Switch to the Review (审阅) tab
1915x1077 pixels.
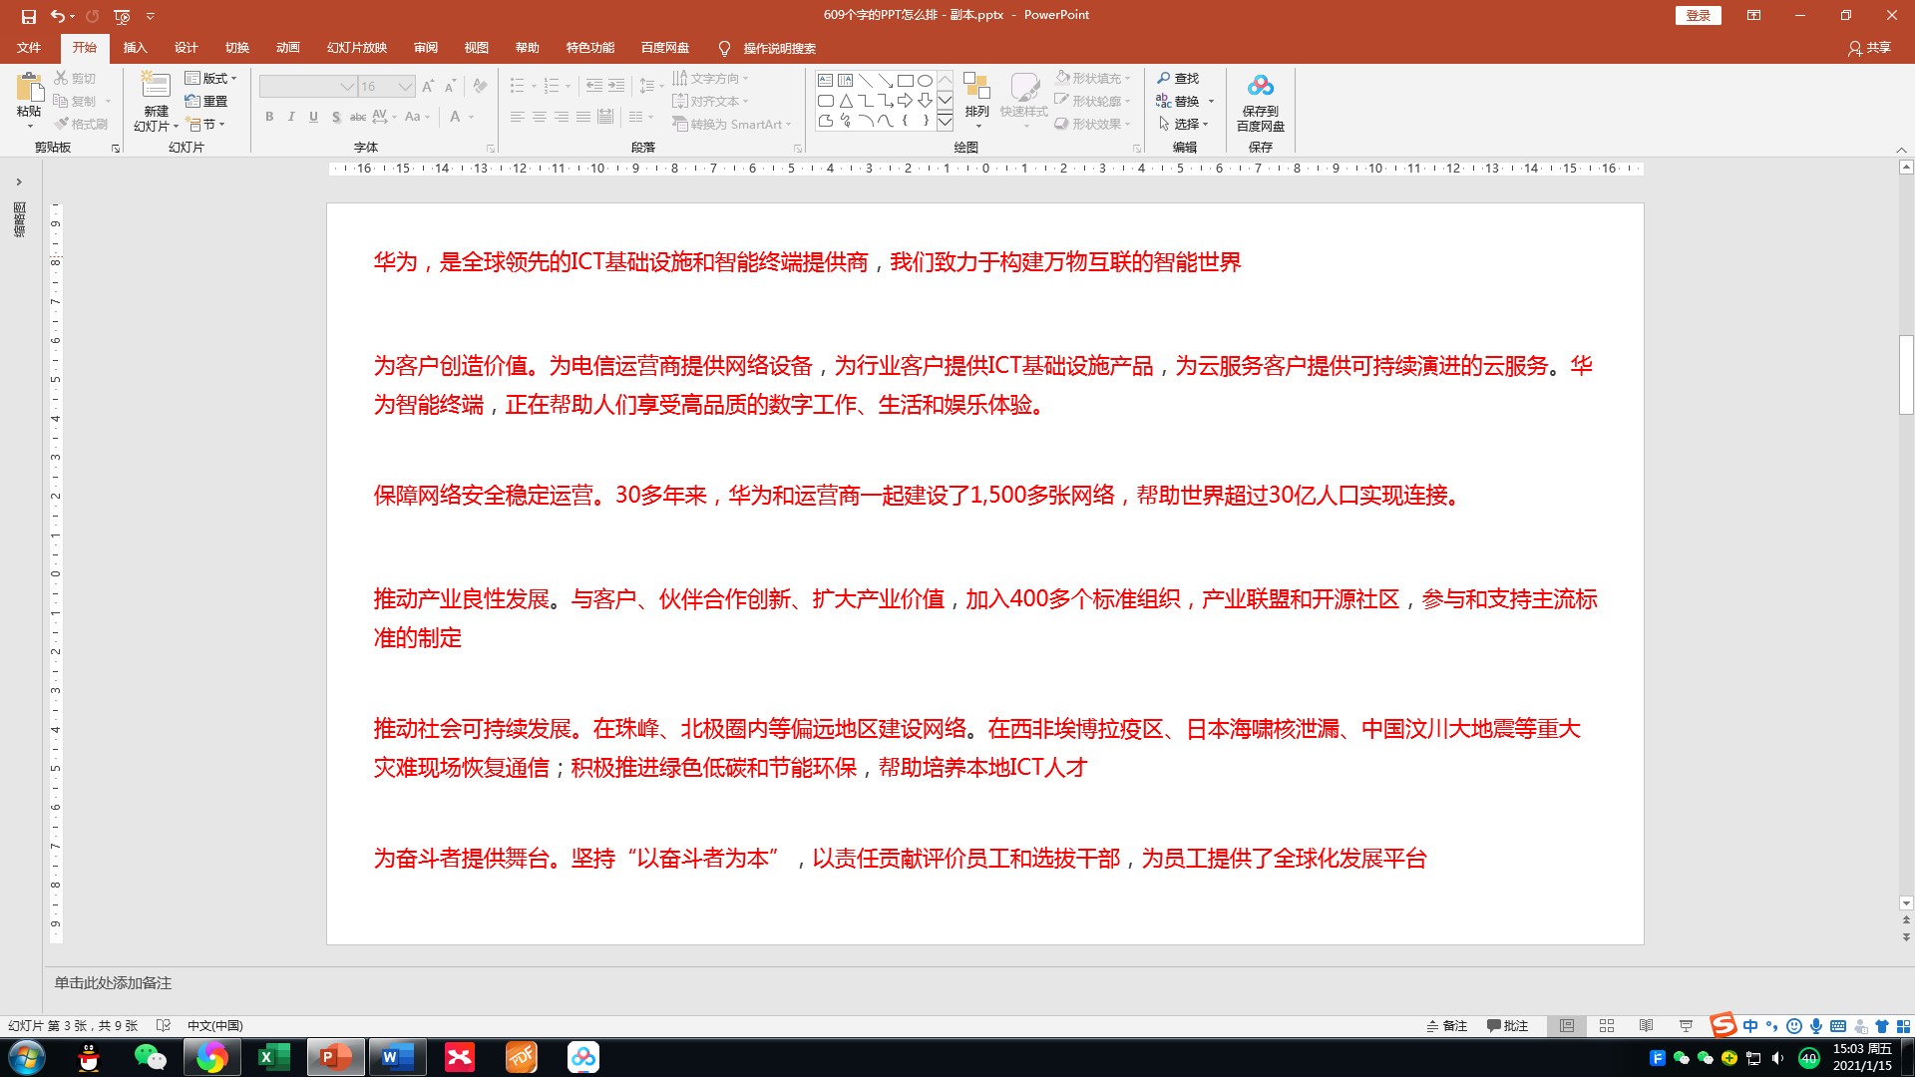click(426, 48)
